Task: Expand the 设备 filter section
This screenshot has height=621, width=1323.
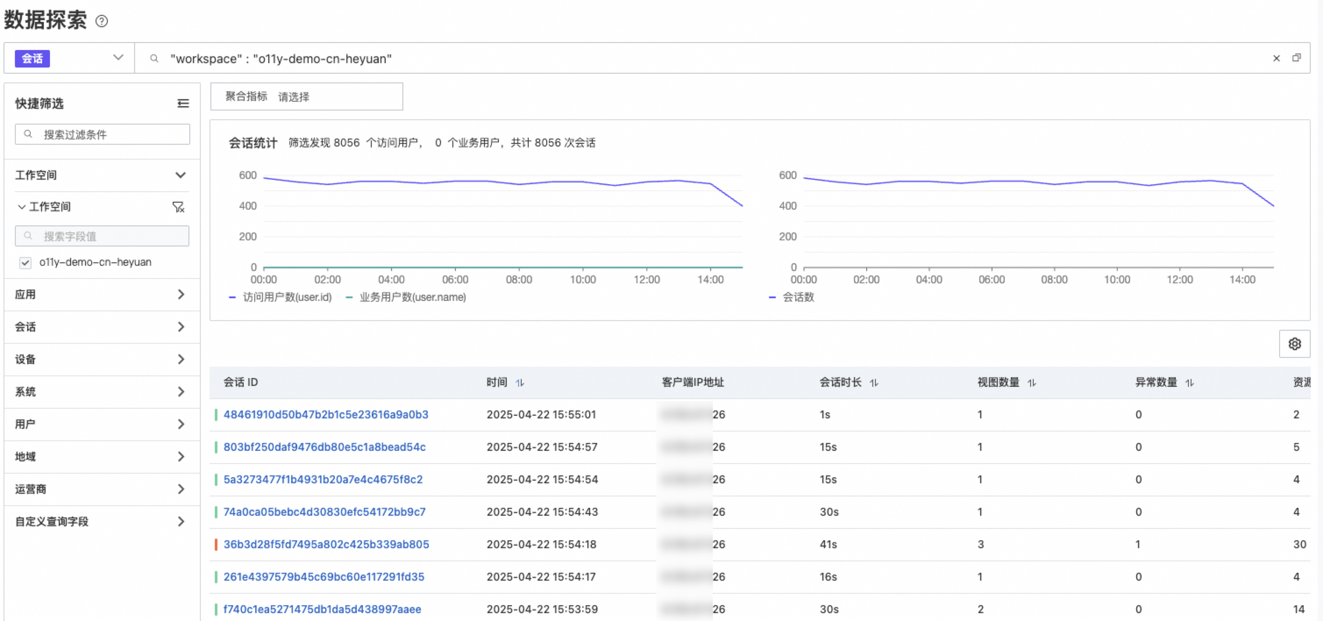Action: point(181,359)
